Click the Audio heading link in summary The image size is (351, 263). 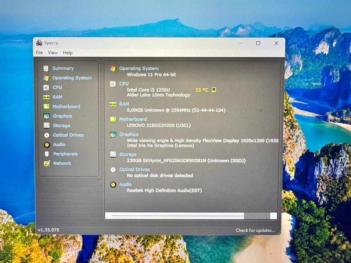pos(125,184)
